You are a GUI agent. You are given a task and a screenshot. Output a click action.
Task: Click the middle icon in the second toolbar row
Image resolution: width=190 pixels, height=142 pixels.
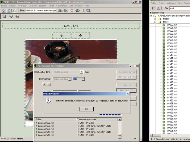click(11, 16)
